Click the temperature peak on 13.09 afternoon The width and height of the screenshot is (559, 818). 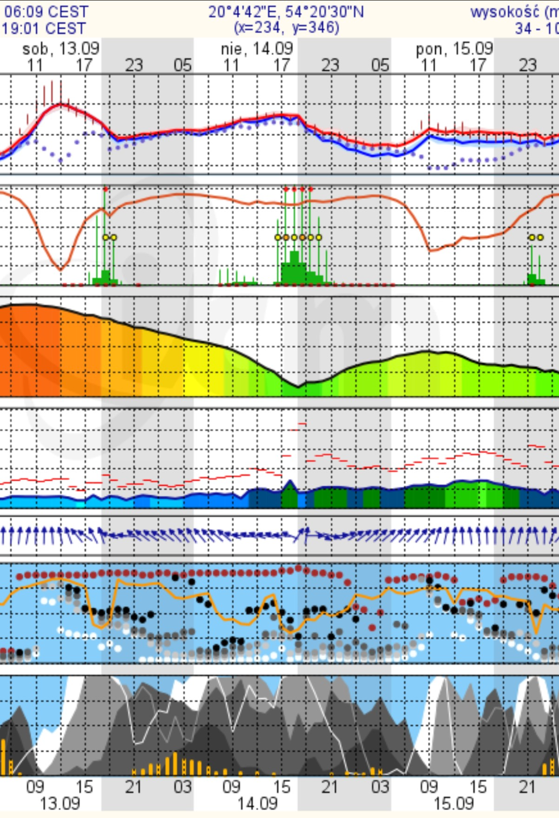click(61, 105)
